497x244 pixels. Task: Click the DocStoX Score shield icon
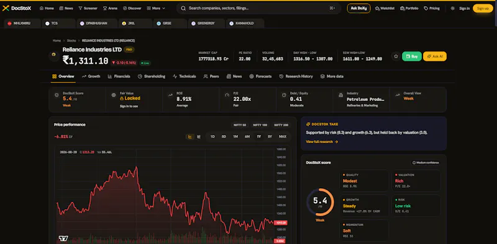57,95
